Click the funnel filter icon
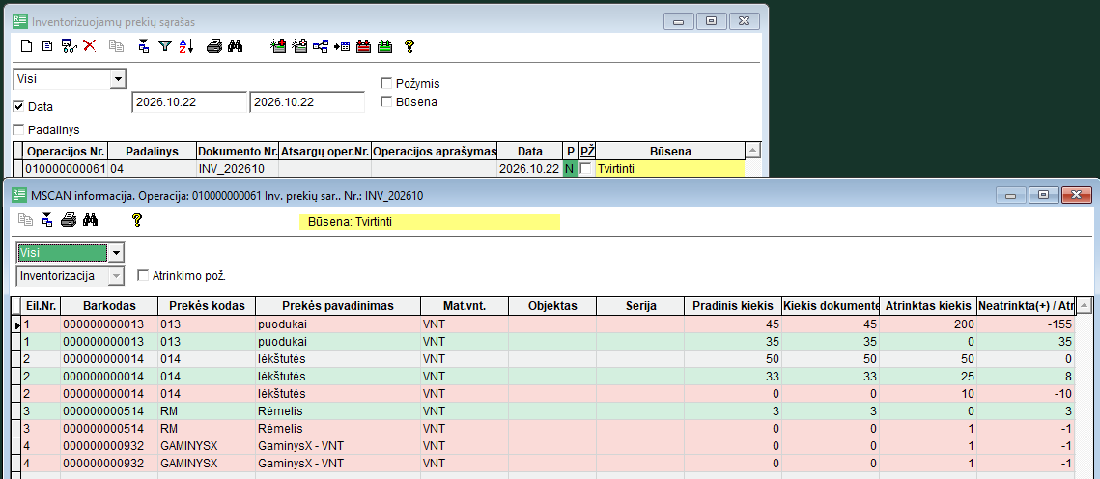 [165, 46]
